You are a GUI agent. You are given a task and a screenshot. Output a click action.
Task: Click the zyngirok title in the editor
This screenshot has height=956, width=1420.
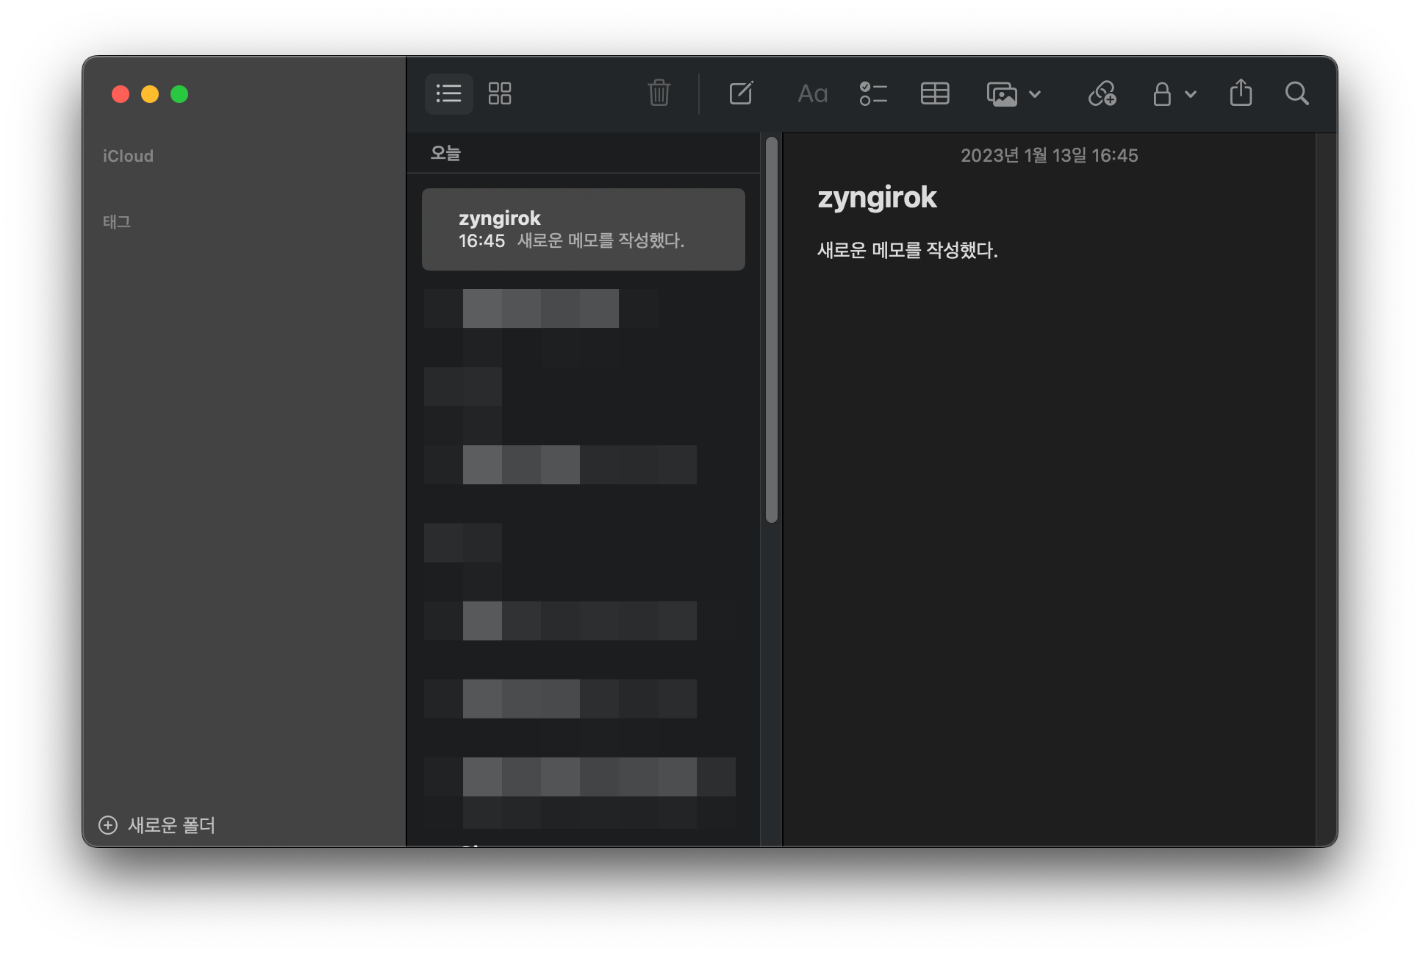click(877, 197)
